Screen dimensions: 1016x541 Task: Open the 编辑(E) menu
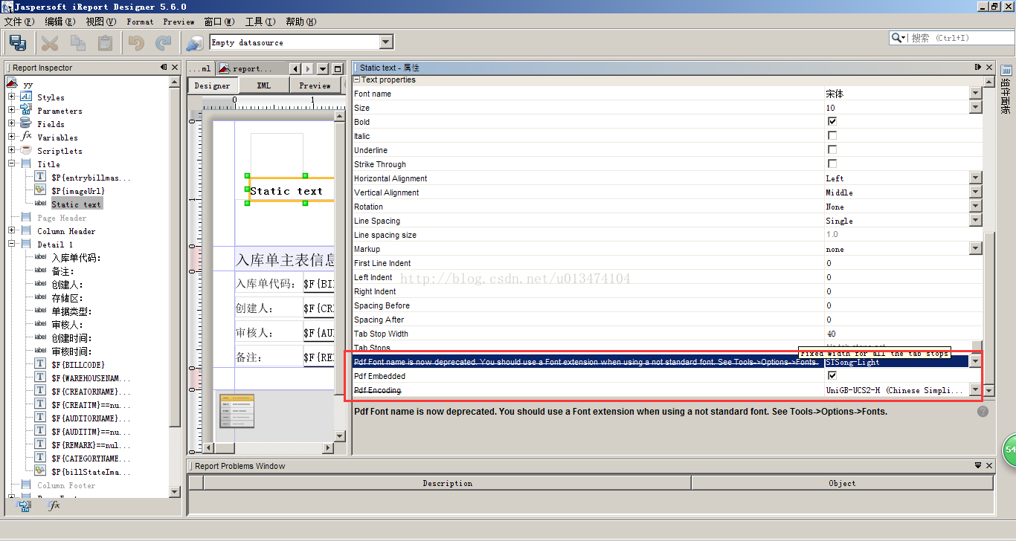[60, 22]
